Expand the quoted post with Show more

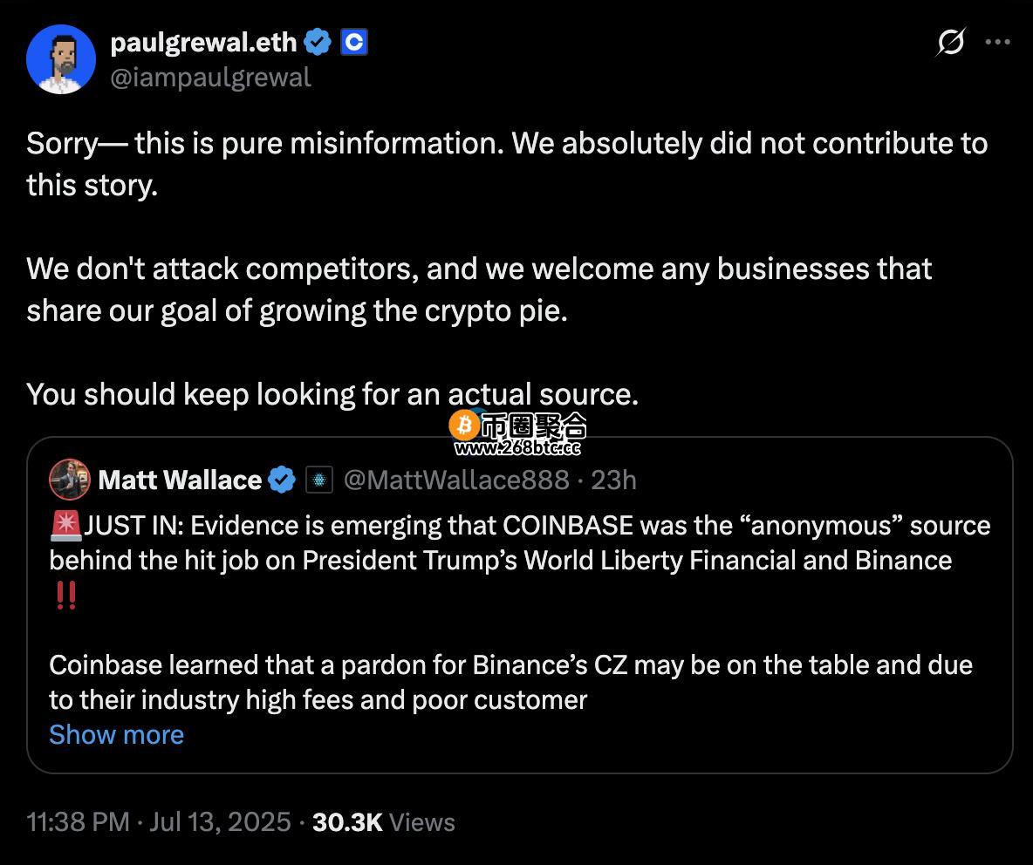click(117, 735)
